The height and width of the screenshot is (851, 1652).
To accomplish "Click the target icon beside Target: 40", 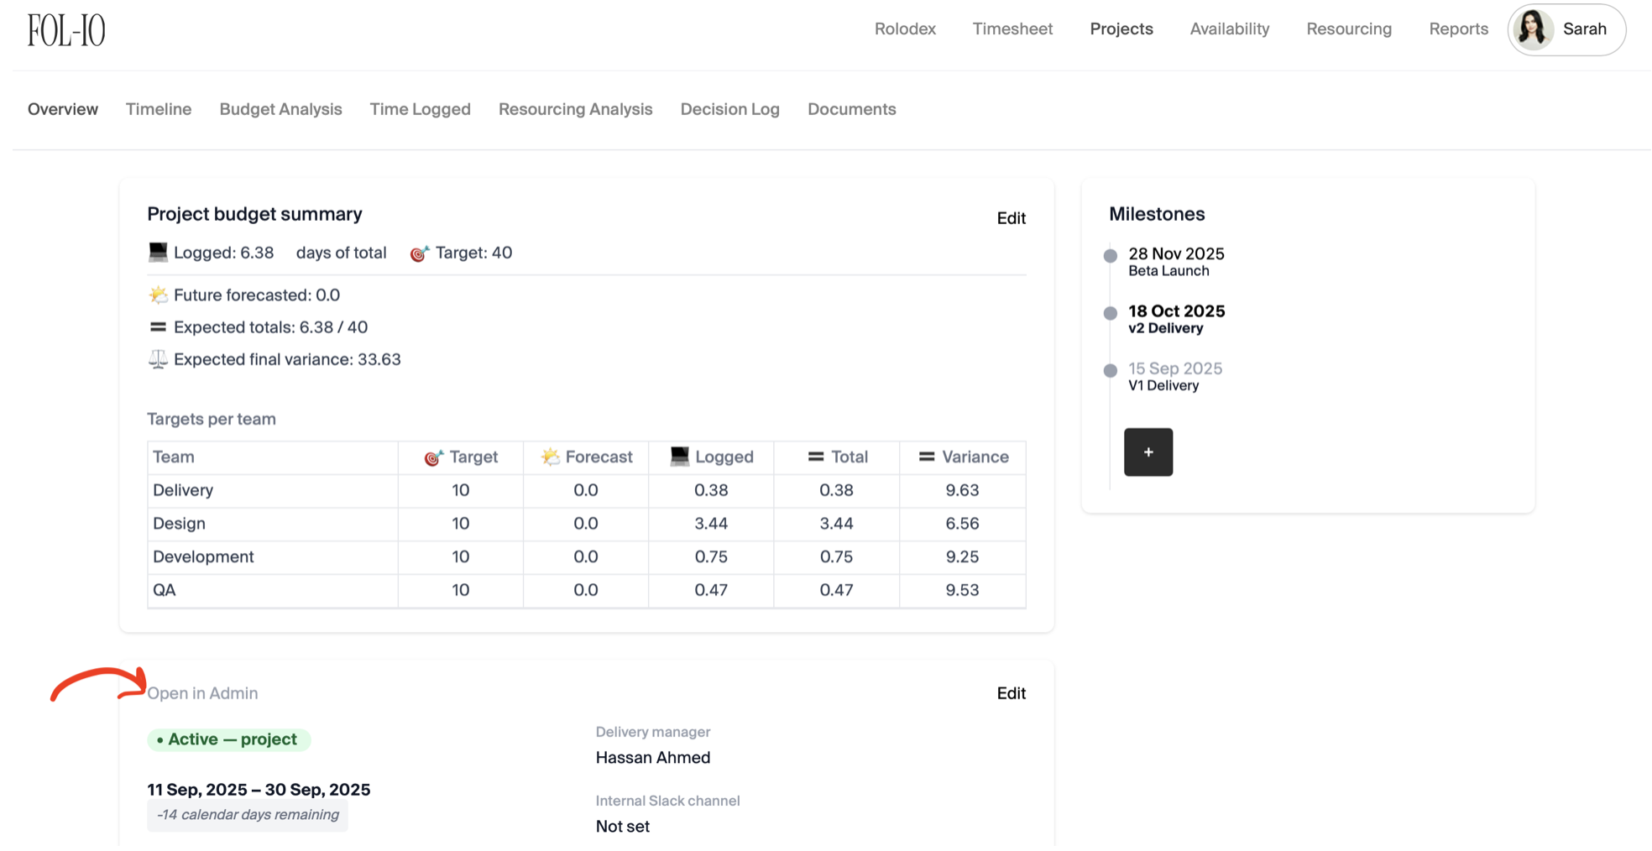I will point(419,253).
